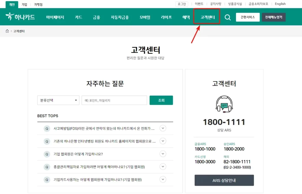Open the 혜택 menu
The width and height of the screenshot is (302, 194).
coord(186,17)
